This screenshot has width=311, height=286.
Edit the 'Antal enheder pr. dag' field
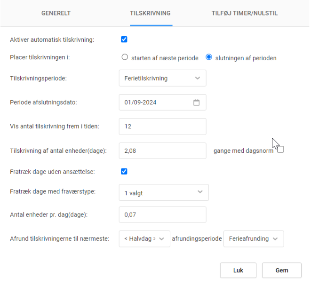click(x=162, y=214)
